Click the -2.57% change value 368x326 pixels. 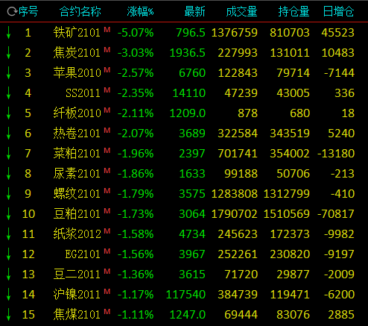[x=136, y=73]
